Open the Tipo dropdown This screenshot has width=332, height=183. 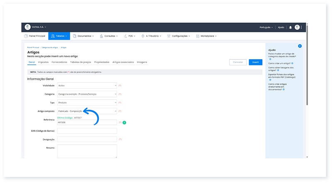87,102
